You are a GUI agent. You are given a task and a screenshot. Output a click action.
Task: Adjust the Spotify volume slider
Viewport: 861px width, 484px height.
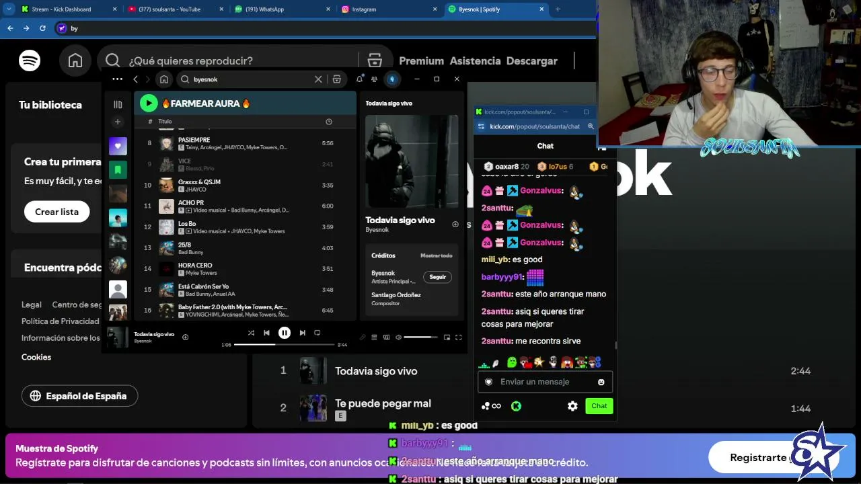coord(421,337)
